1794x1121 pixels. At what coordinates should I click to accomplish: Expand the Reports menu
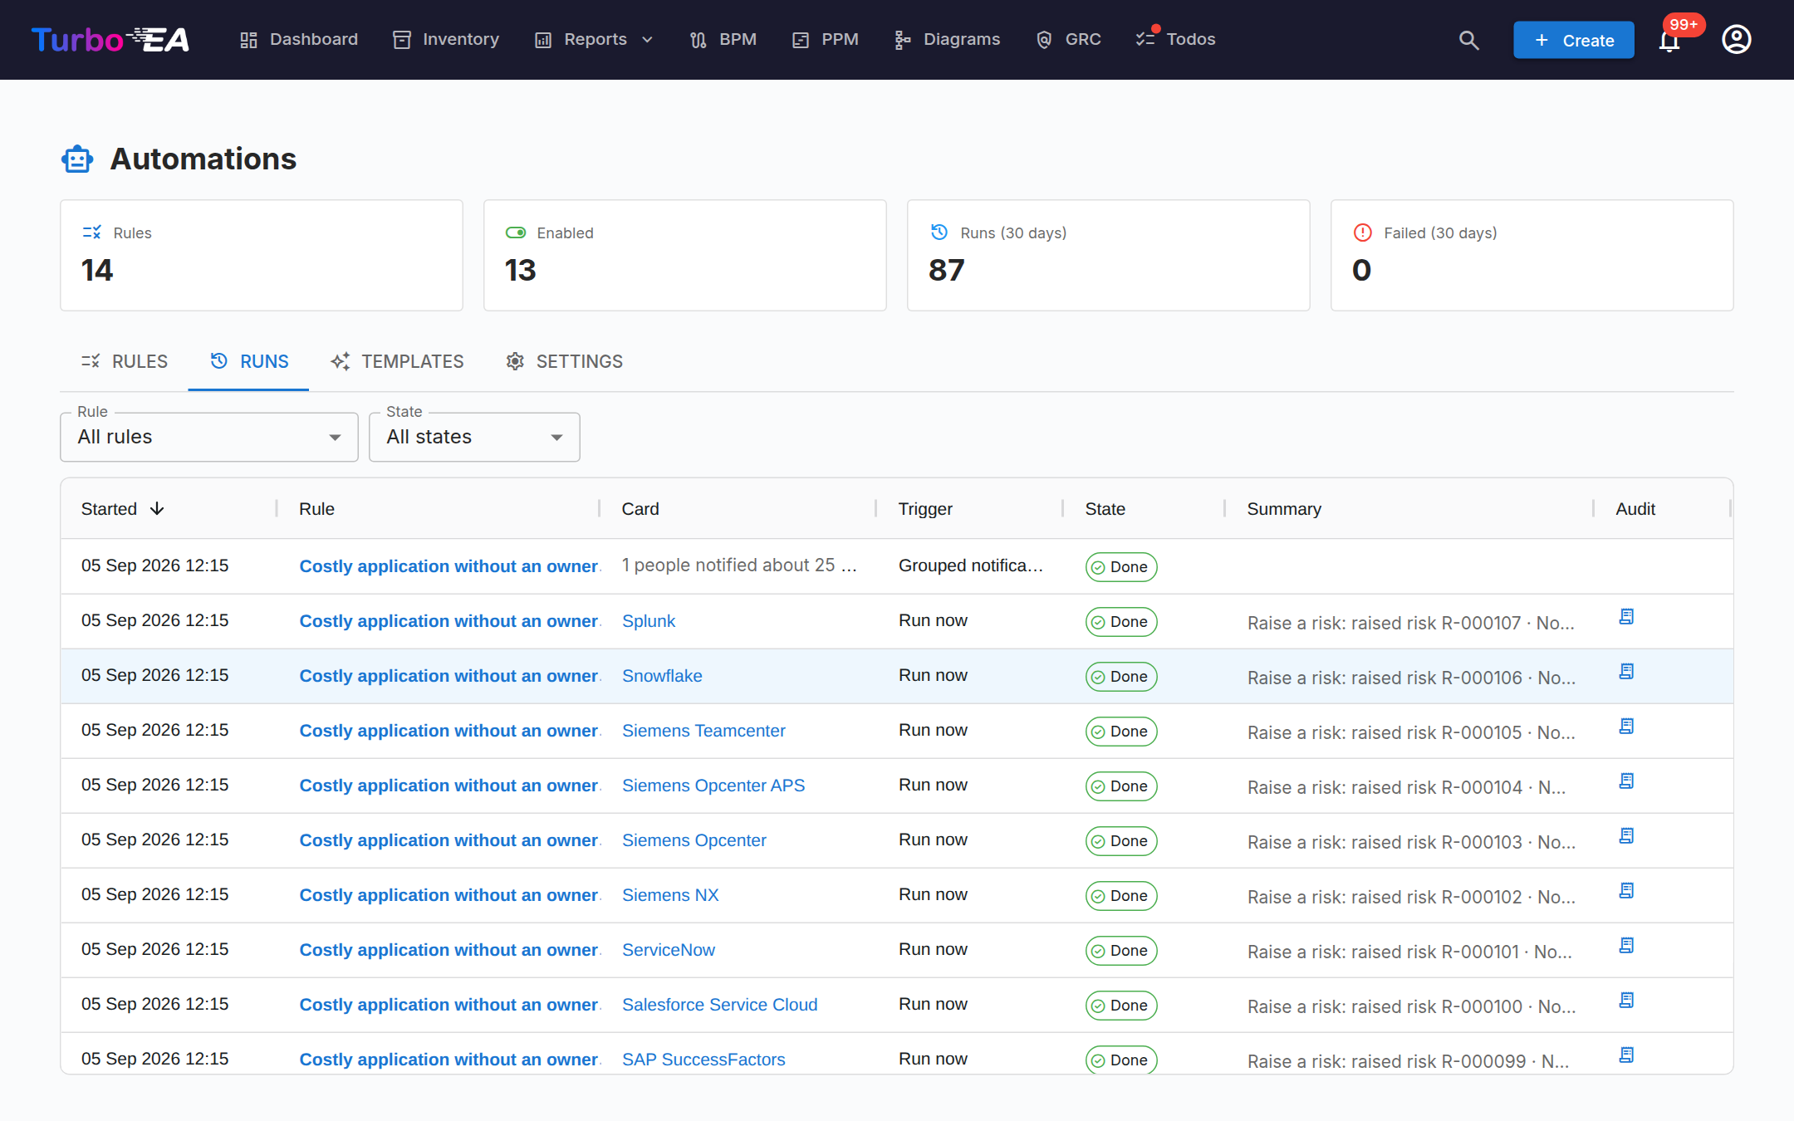tap(595, 40)
